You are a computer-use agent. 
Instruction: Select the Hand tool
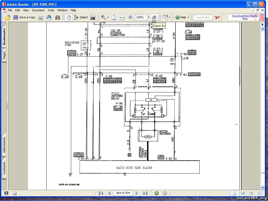pyautogui.click(x=69, y=18)
